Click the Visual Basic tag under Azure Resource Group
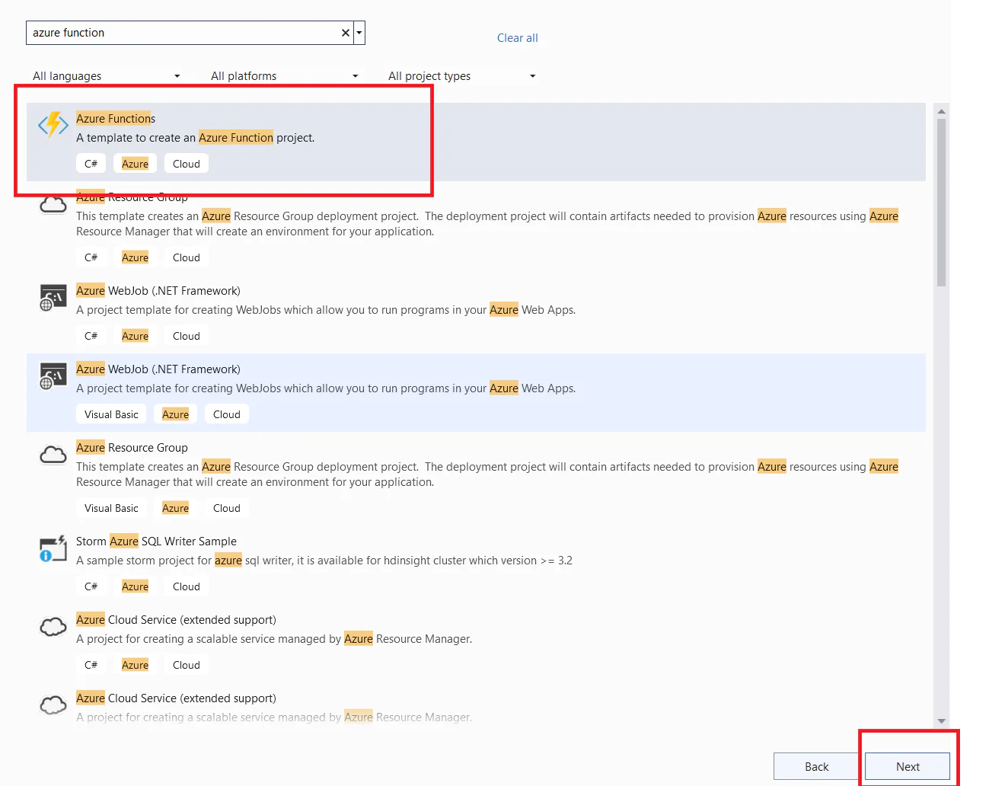The height and width of the screenshot is (786, 989). [111, 508]
